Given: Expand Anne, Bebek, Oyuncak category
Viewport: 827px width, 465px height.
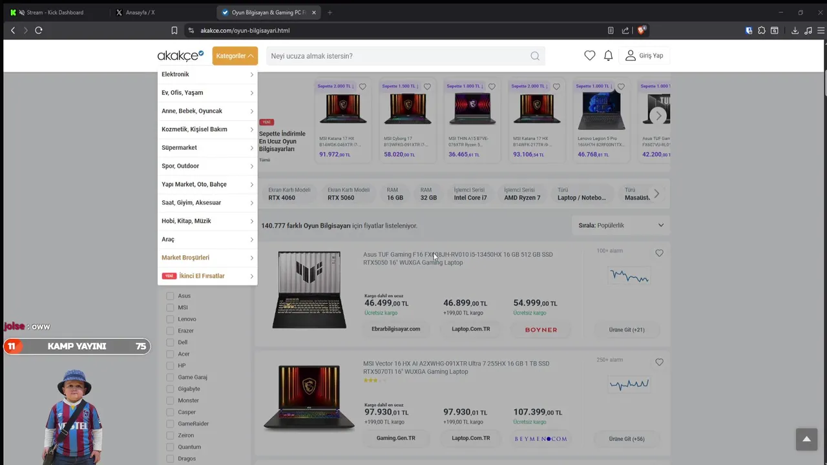Looking at the screenshot, I should click(x=207, y=111).
